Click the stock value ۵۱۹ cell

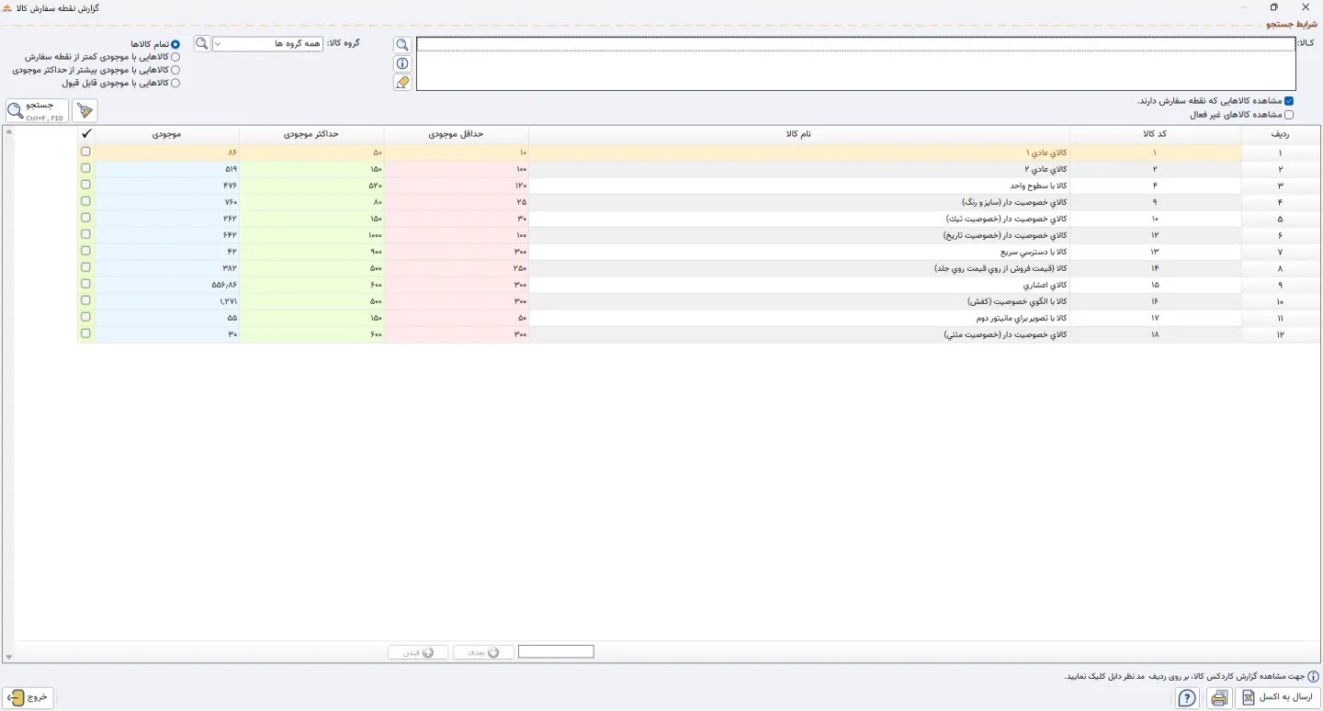coord(167,169)
